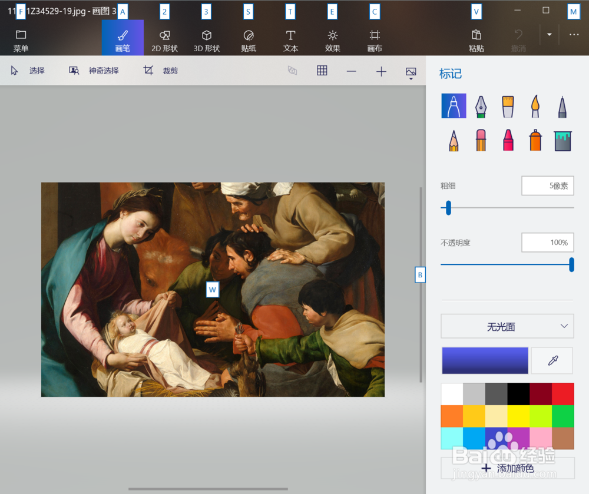Viewport: 589px width, 494px height.
Task: Open the 文本 text tab
Action: 290,41
